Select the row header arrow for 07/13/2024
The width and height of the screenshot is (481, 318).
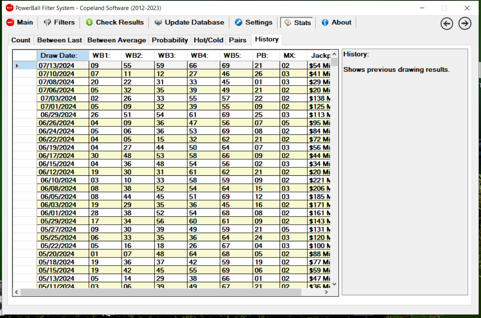[x=25, y=66]
